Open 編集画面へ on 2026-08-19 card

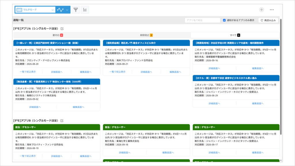point(86,156)
